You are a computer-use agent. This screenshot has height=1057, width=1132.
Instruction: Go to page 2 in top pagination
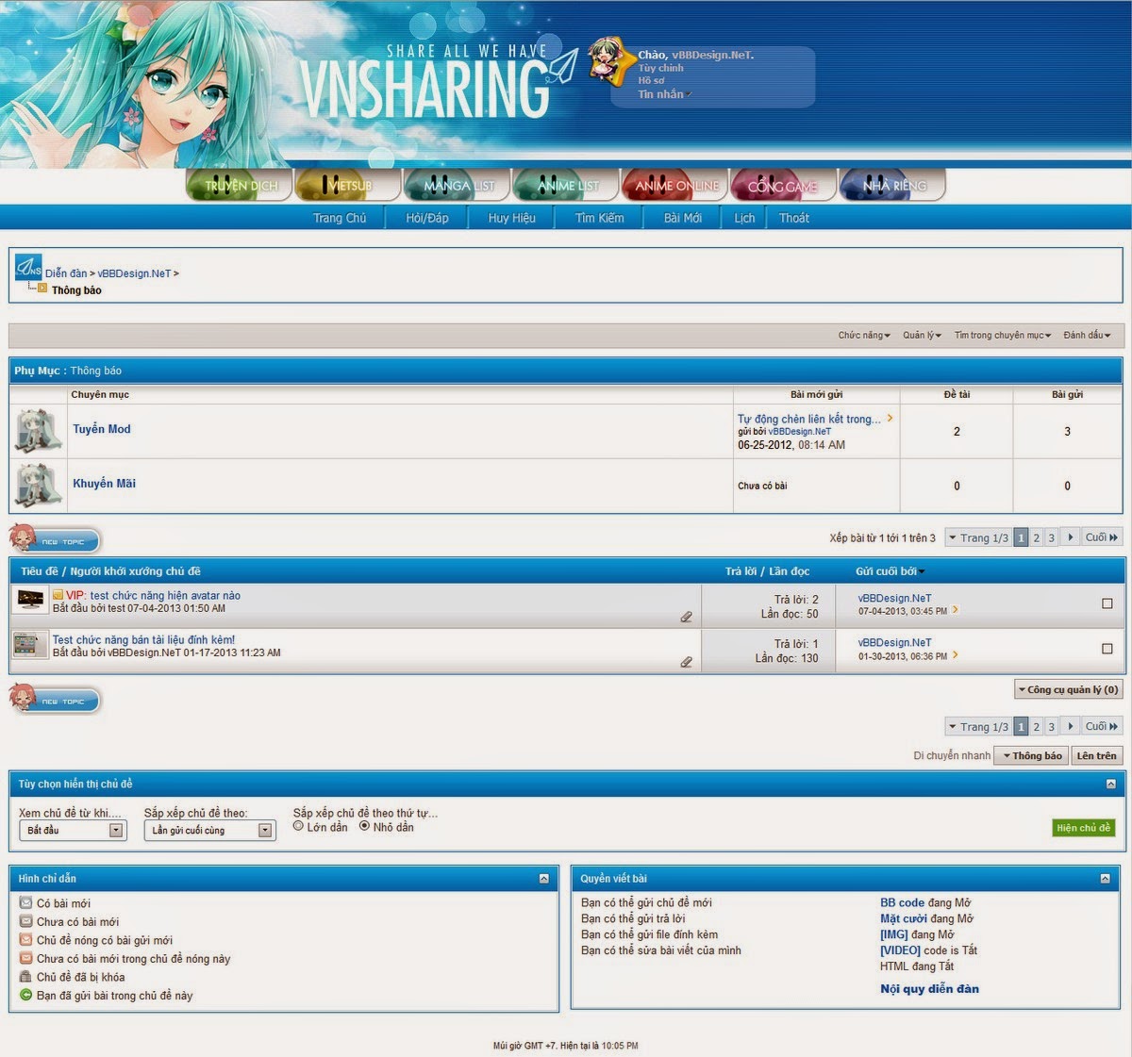coord(1036,537)
